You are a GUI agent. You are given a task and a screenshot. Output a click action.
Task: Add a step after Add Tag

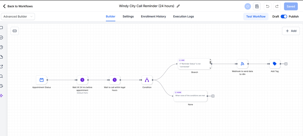(x=286, y=64)
